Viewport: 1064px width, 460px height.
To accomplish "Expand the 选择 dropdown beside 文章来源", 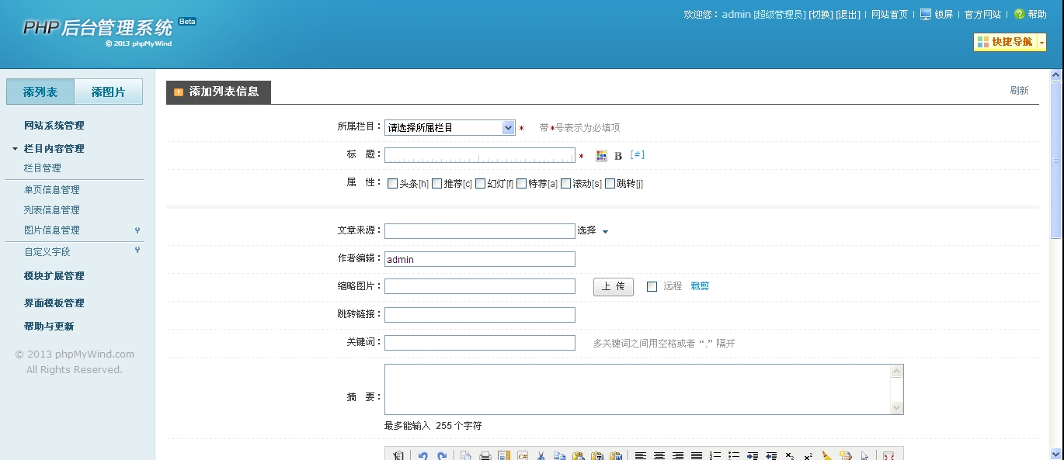I will coord(593,230).
